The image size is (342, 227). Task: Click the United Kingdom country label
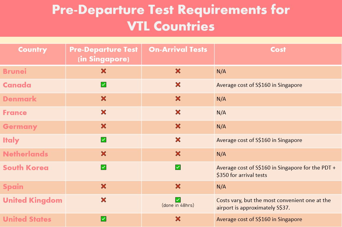pos(33,200)
